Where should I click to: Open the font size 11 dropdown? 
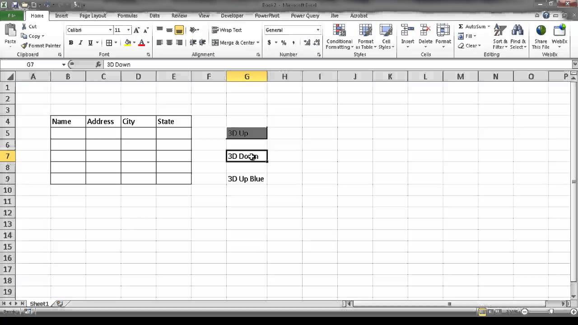pos(128,30)
